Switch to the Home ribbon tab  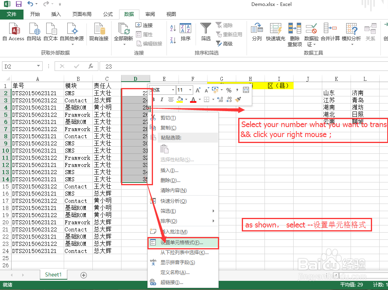coord(35,14)
